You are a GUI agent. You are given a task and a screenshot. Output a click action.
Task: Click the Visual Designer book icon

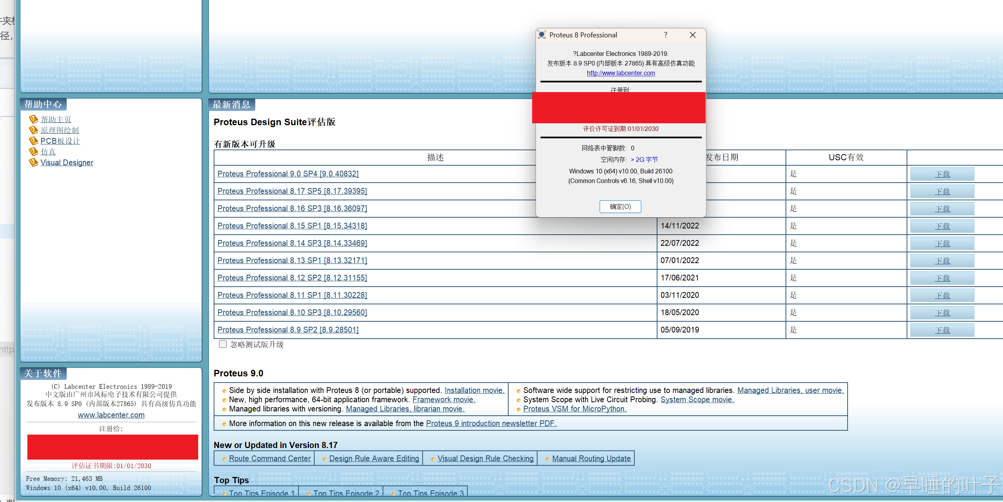[34, 162]
